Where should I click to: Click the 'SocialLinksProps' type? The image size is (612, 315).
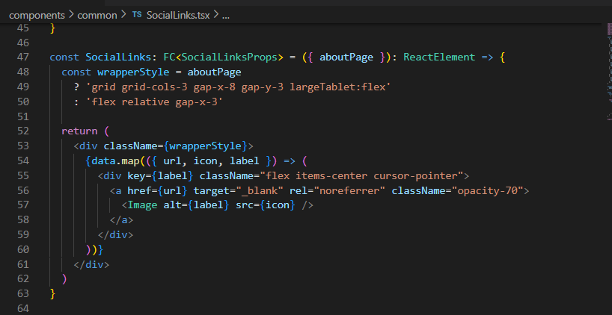pyautogui.click(x=230, y=57)
